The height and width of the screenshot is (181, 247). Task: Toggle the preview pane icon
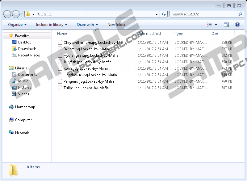click(x=226, y=25)
